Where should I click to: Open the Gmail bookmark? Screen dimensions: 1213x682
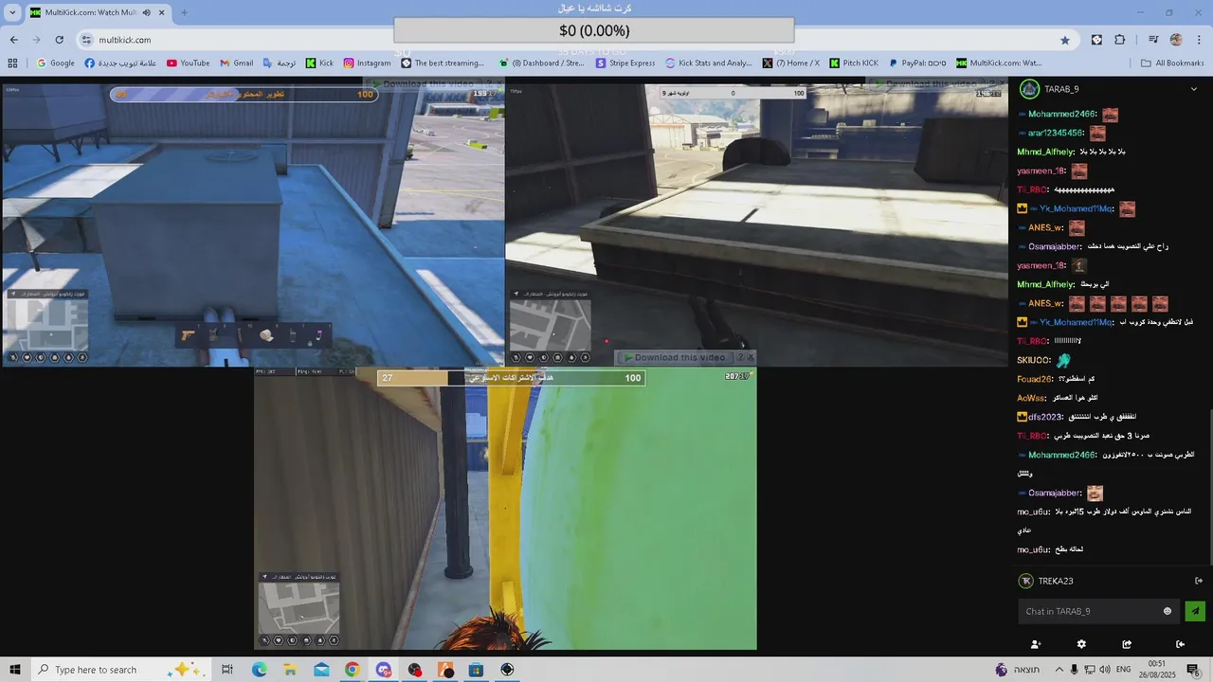click(x=236, y=63)
